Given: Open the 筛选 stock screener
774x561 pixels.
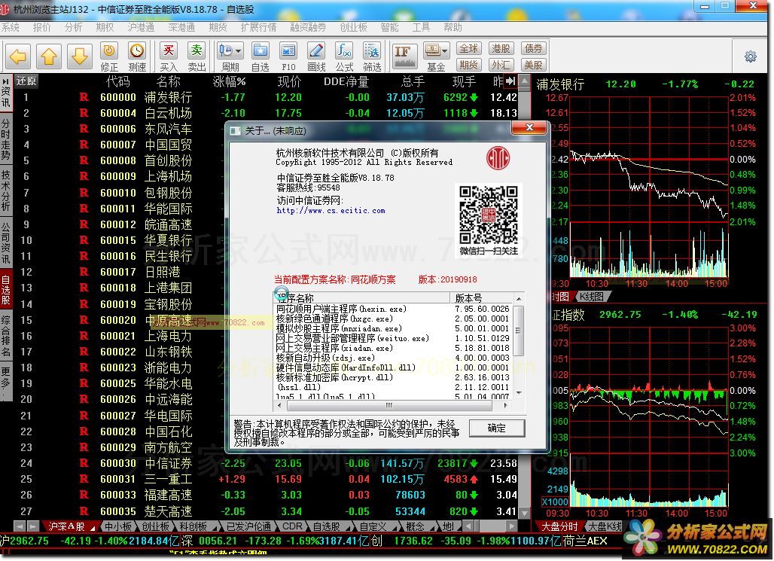Looking at the screenshot, I should 372,56.
